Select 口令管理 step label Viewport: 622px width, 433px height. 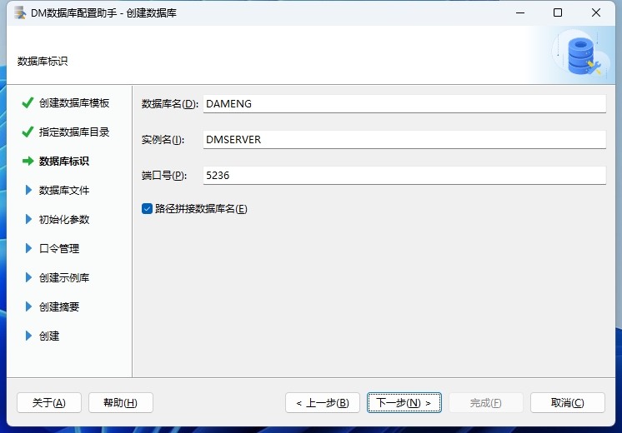tap(59, 248)
